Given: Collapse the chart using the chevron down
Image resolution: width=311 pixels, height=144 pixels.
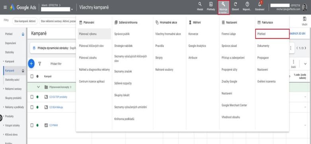Looking at the screenshot, I should pyautogui.click(x=305, y=64).
